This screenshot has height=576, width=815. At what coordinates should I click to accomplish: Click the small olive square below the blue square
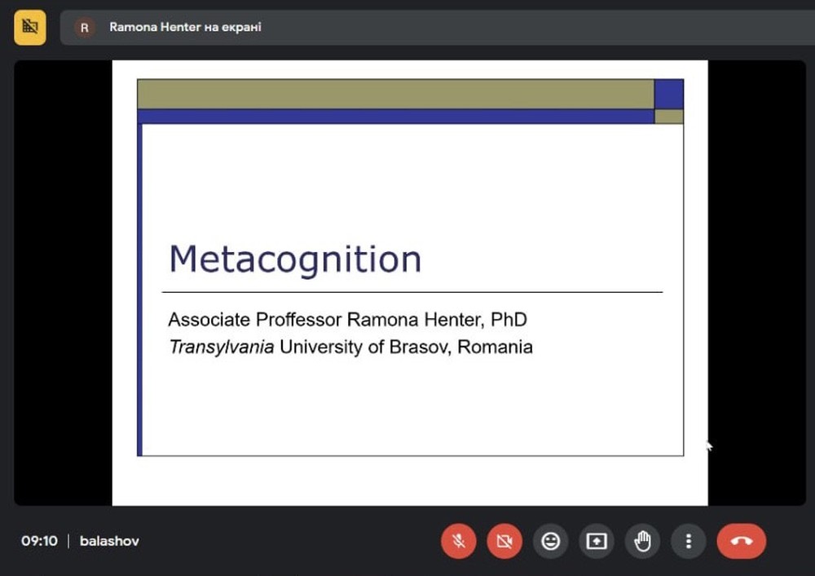click(x=668, y=116)
